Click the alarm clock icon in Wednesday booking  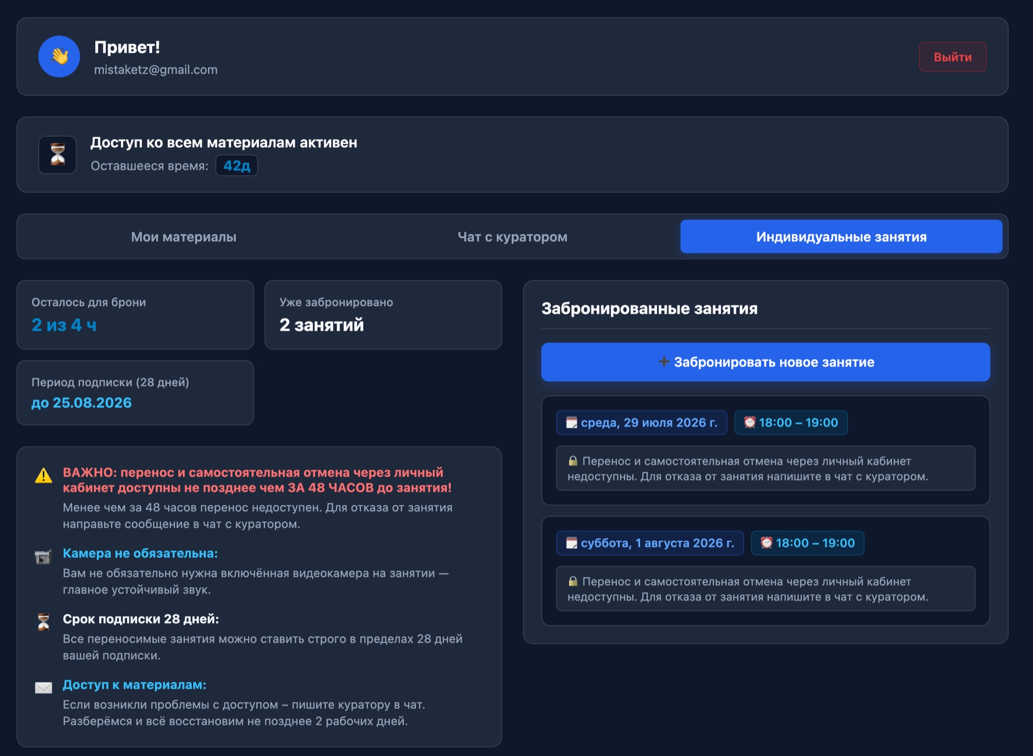pos(749,422)
